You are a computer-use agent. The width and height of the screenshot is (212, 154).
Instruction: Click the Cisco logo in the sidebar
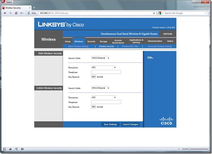tap(166, 121)
